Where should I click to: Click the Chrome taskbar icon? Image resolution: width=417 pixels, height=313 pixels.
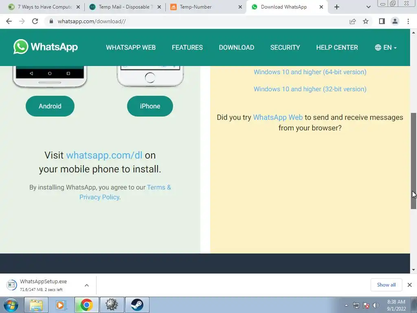(86, 305)
